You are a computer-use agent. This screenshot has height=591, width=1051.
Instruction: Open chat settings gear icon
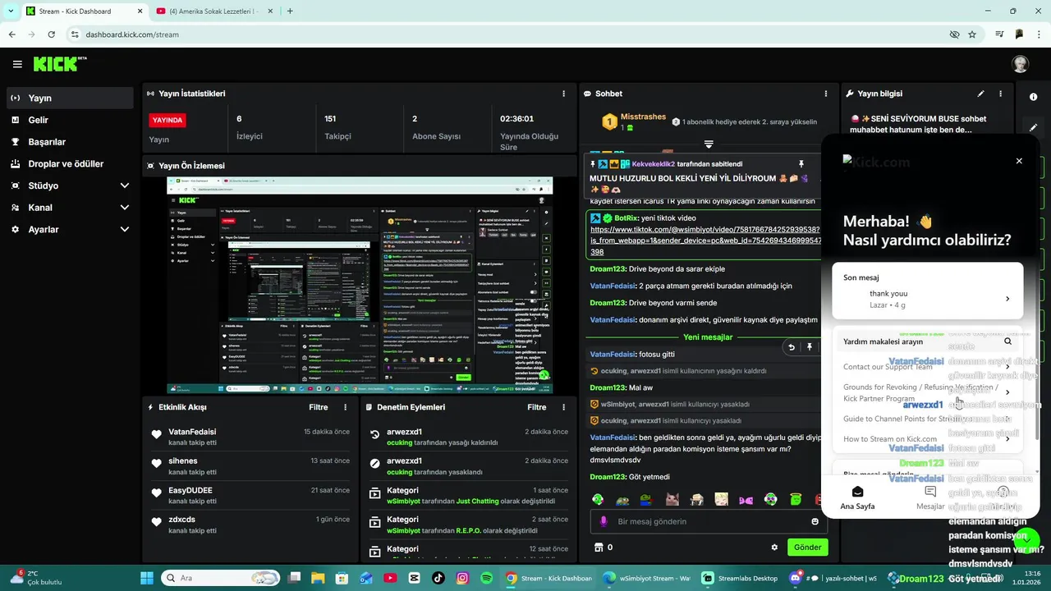point(773,547)
